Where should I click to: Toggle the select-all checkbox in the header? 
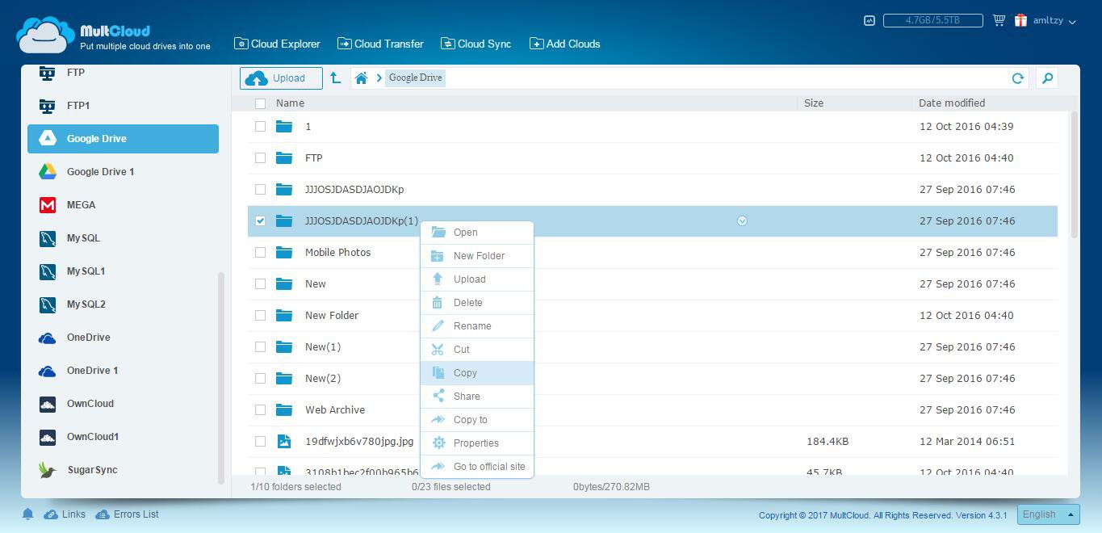[260, 103]
